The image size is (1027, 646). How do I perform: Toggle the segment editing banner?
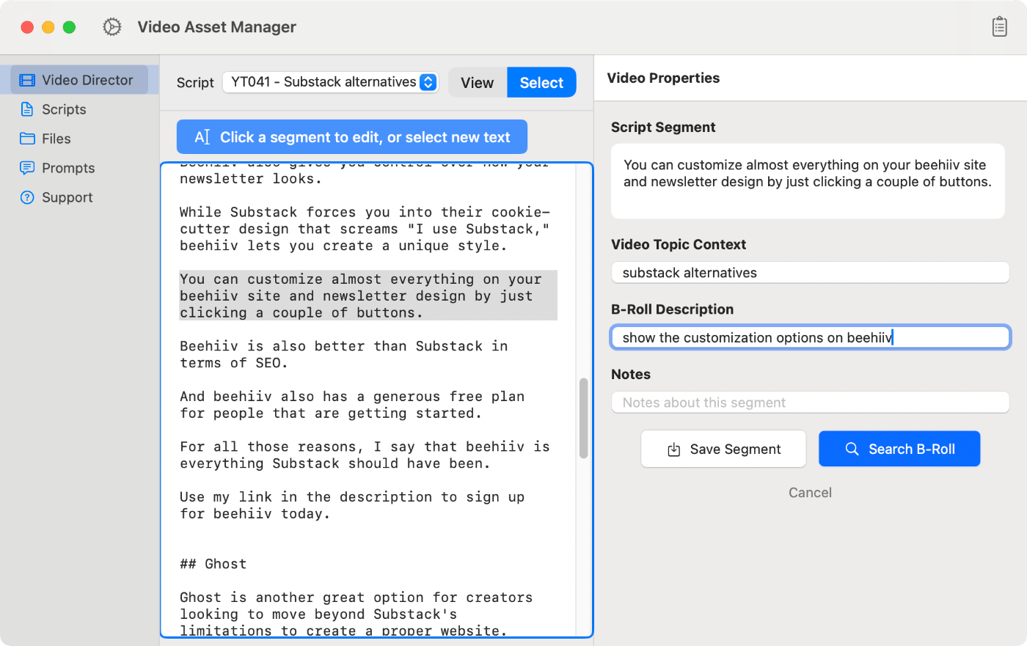click(x=351, y=136)
